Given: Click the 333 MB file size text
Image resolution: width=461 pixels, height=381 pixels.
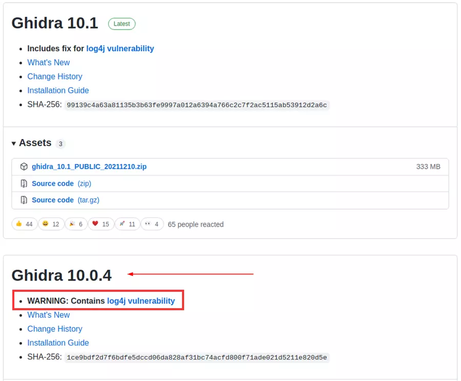Looking at the screenshot, I should (x=428, y=167).
